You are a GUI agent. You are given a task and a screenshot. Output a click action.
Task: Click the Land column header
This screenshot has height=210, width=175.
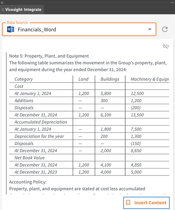(x=84, y=79)
